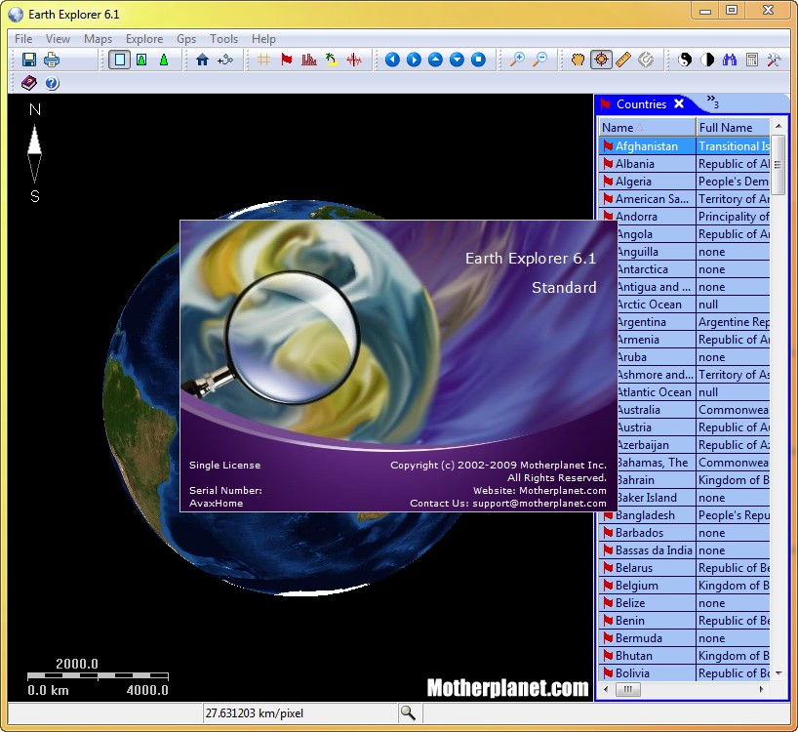Toggle the red flag countries layer icon
The width and height of the screenshot is (798, 732).
click(287, 60)
